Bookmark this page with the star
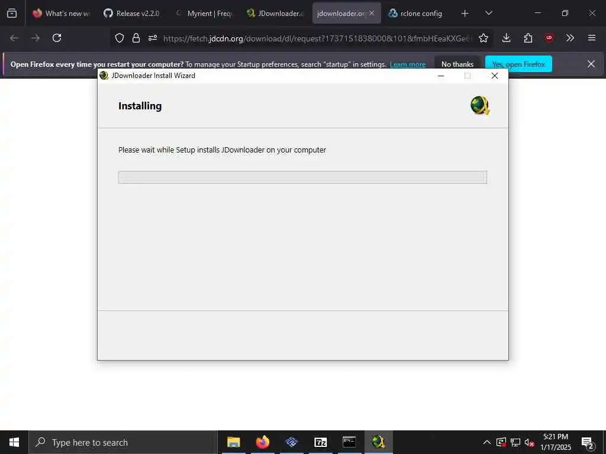 point(483,38)
